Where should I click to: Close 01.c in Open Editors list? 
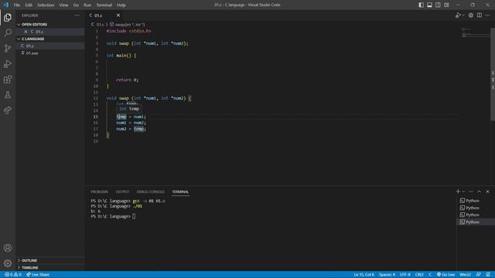[x=26, y=32]
